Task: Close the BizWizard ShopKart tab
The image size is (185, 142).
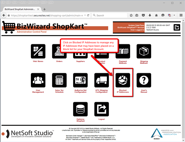Action: (x=38, y=9)
